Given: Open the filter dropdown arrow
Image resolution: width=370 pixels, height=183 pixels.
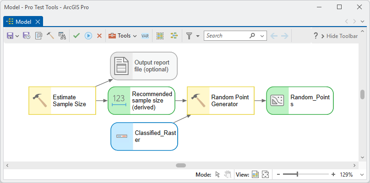Looking at the screenshot, I should coord(198,36).
